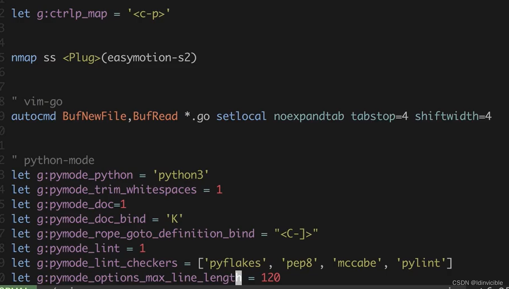Viewport: 509px width, 289px height.
Task: Click 'BufRead' event name
Action: pos(155,116)
